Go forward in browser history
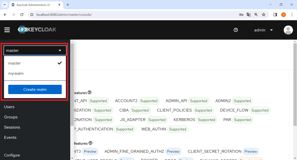The width and height of the screenshot is (297, 160). click(x=13, y=15)
